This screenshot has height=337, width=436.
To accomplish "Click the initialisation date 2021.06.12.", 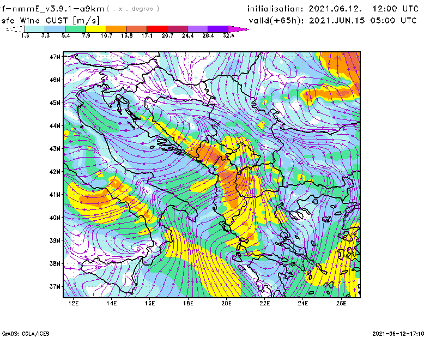I will 335,9.
